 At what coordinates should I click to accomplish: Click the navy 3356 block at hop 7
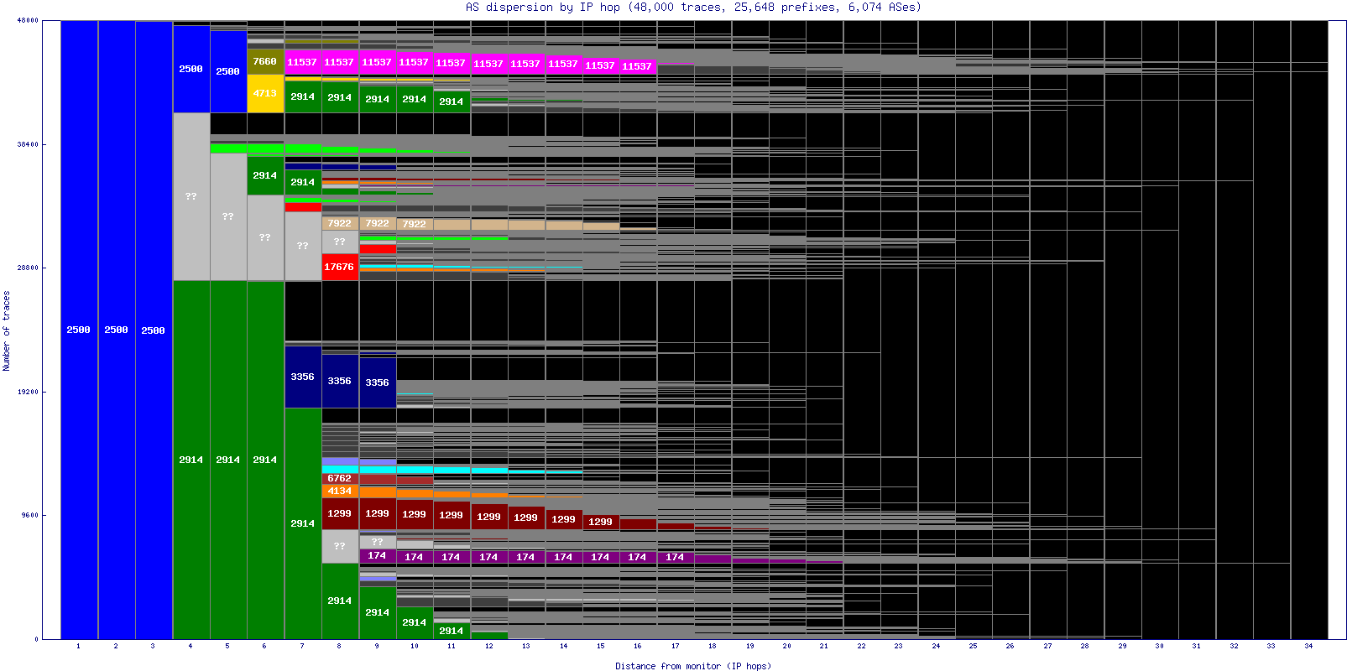point(303,377)
